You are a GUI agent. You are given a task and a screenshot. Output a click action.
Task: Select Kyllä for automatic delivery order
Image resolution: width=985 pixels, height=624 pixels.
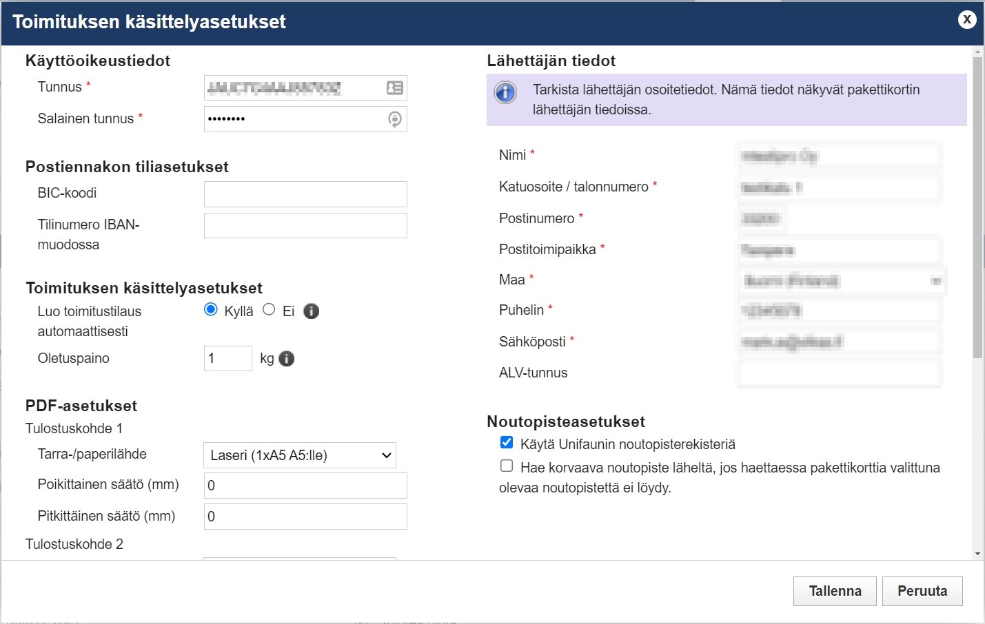pos(211,310)
